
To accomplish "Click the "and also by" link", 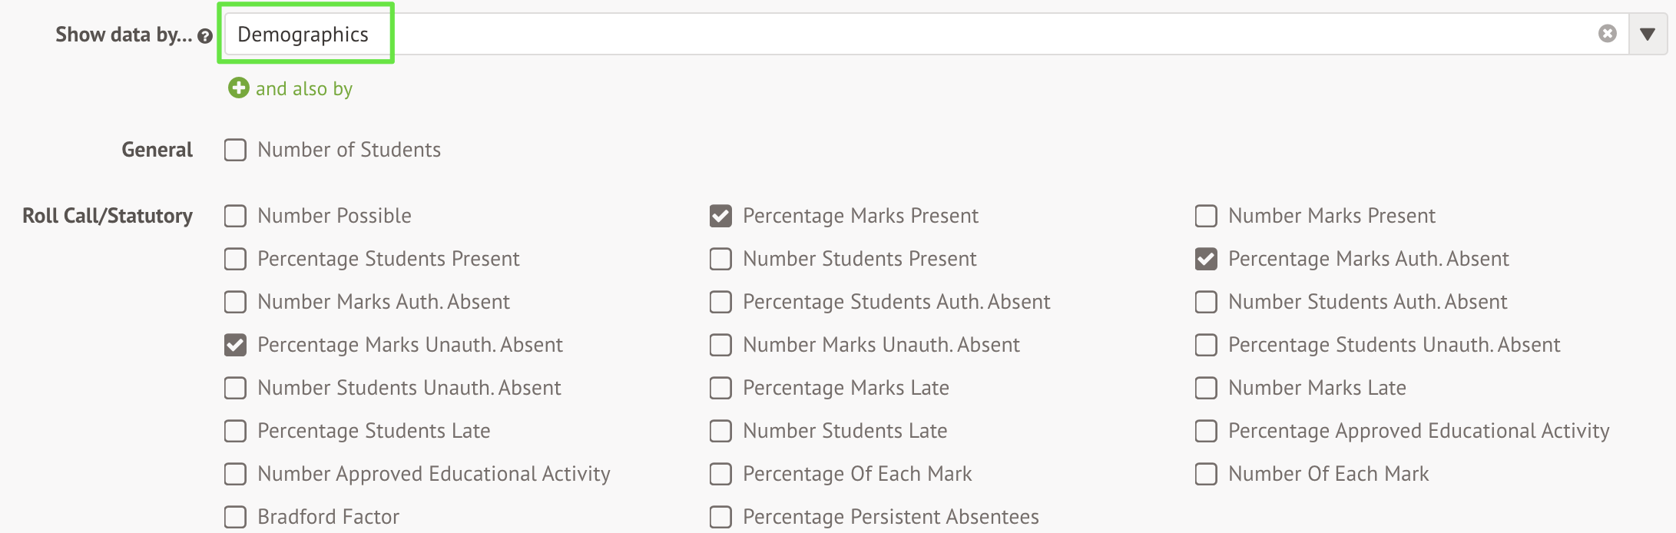I will (303, 89).
